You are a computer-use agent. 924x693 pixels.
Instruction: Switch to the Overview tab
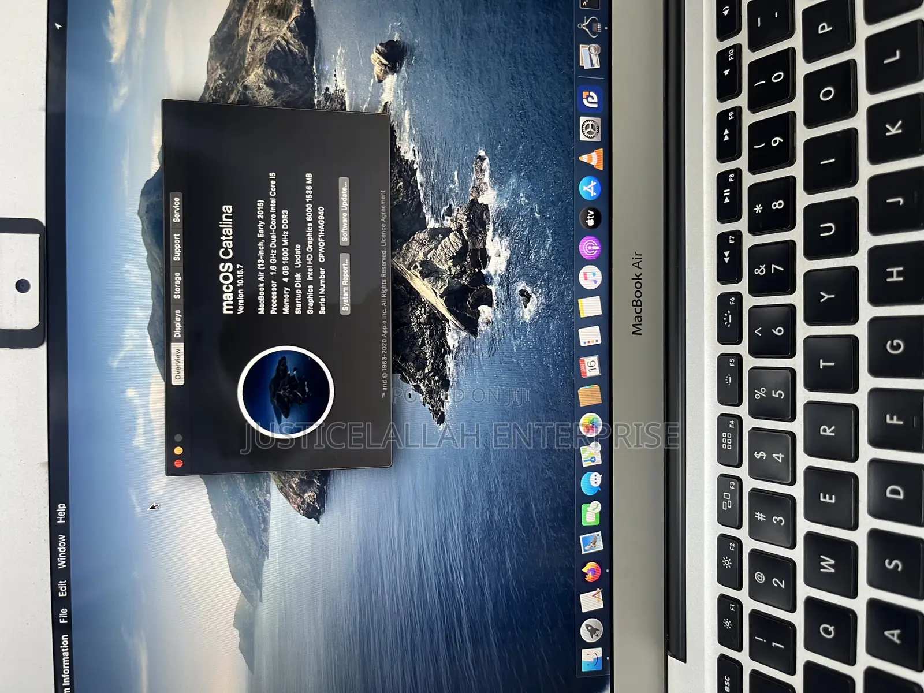(178, 364)
